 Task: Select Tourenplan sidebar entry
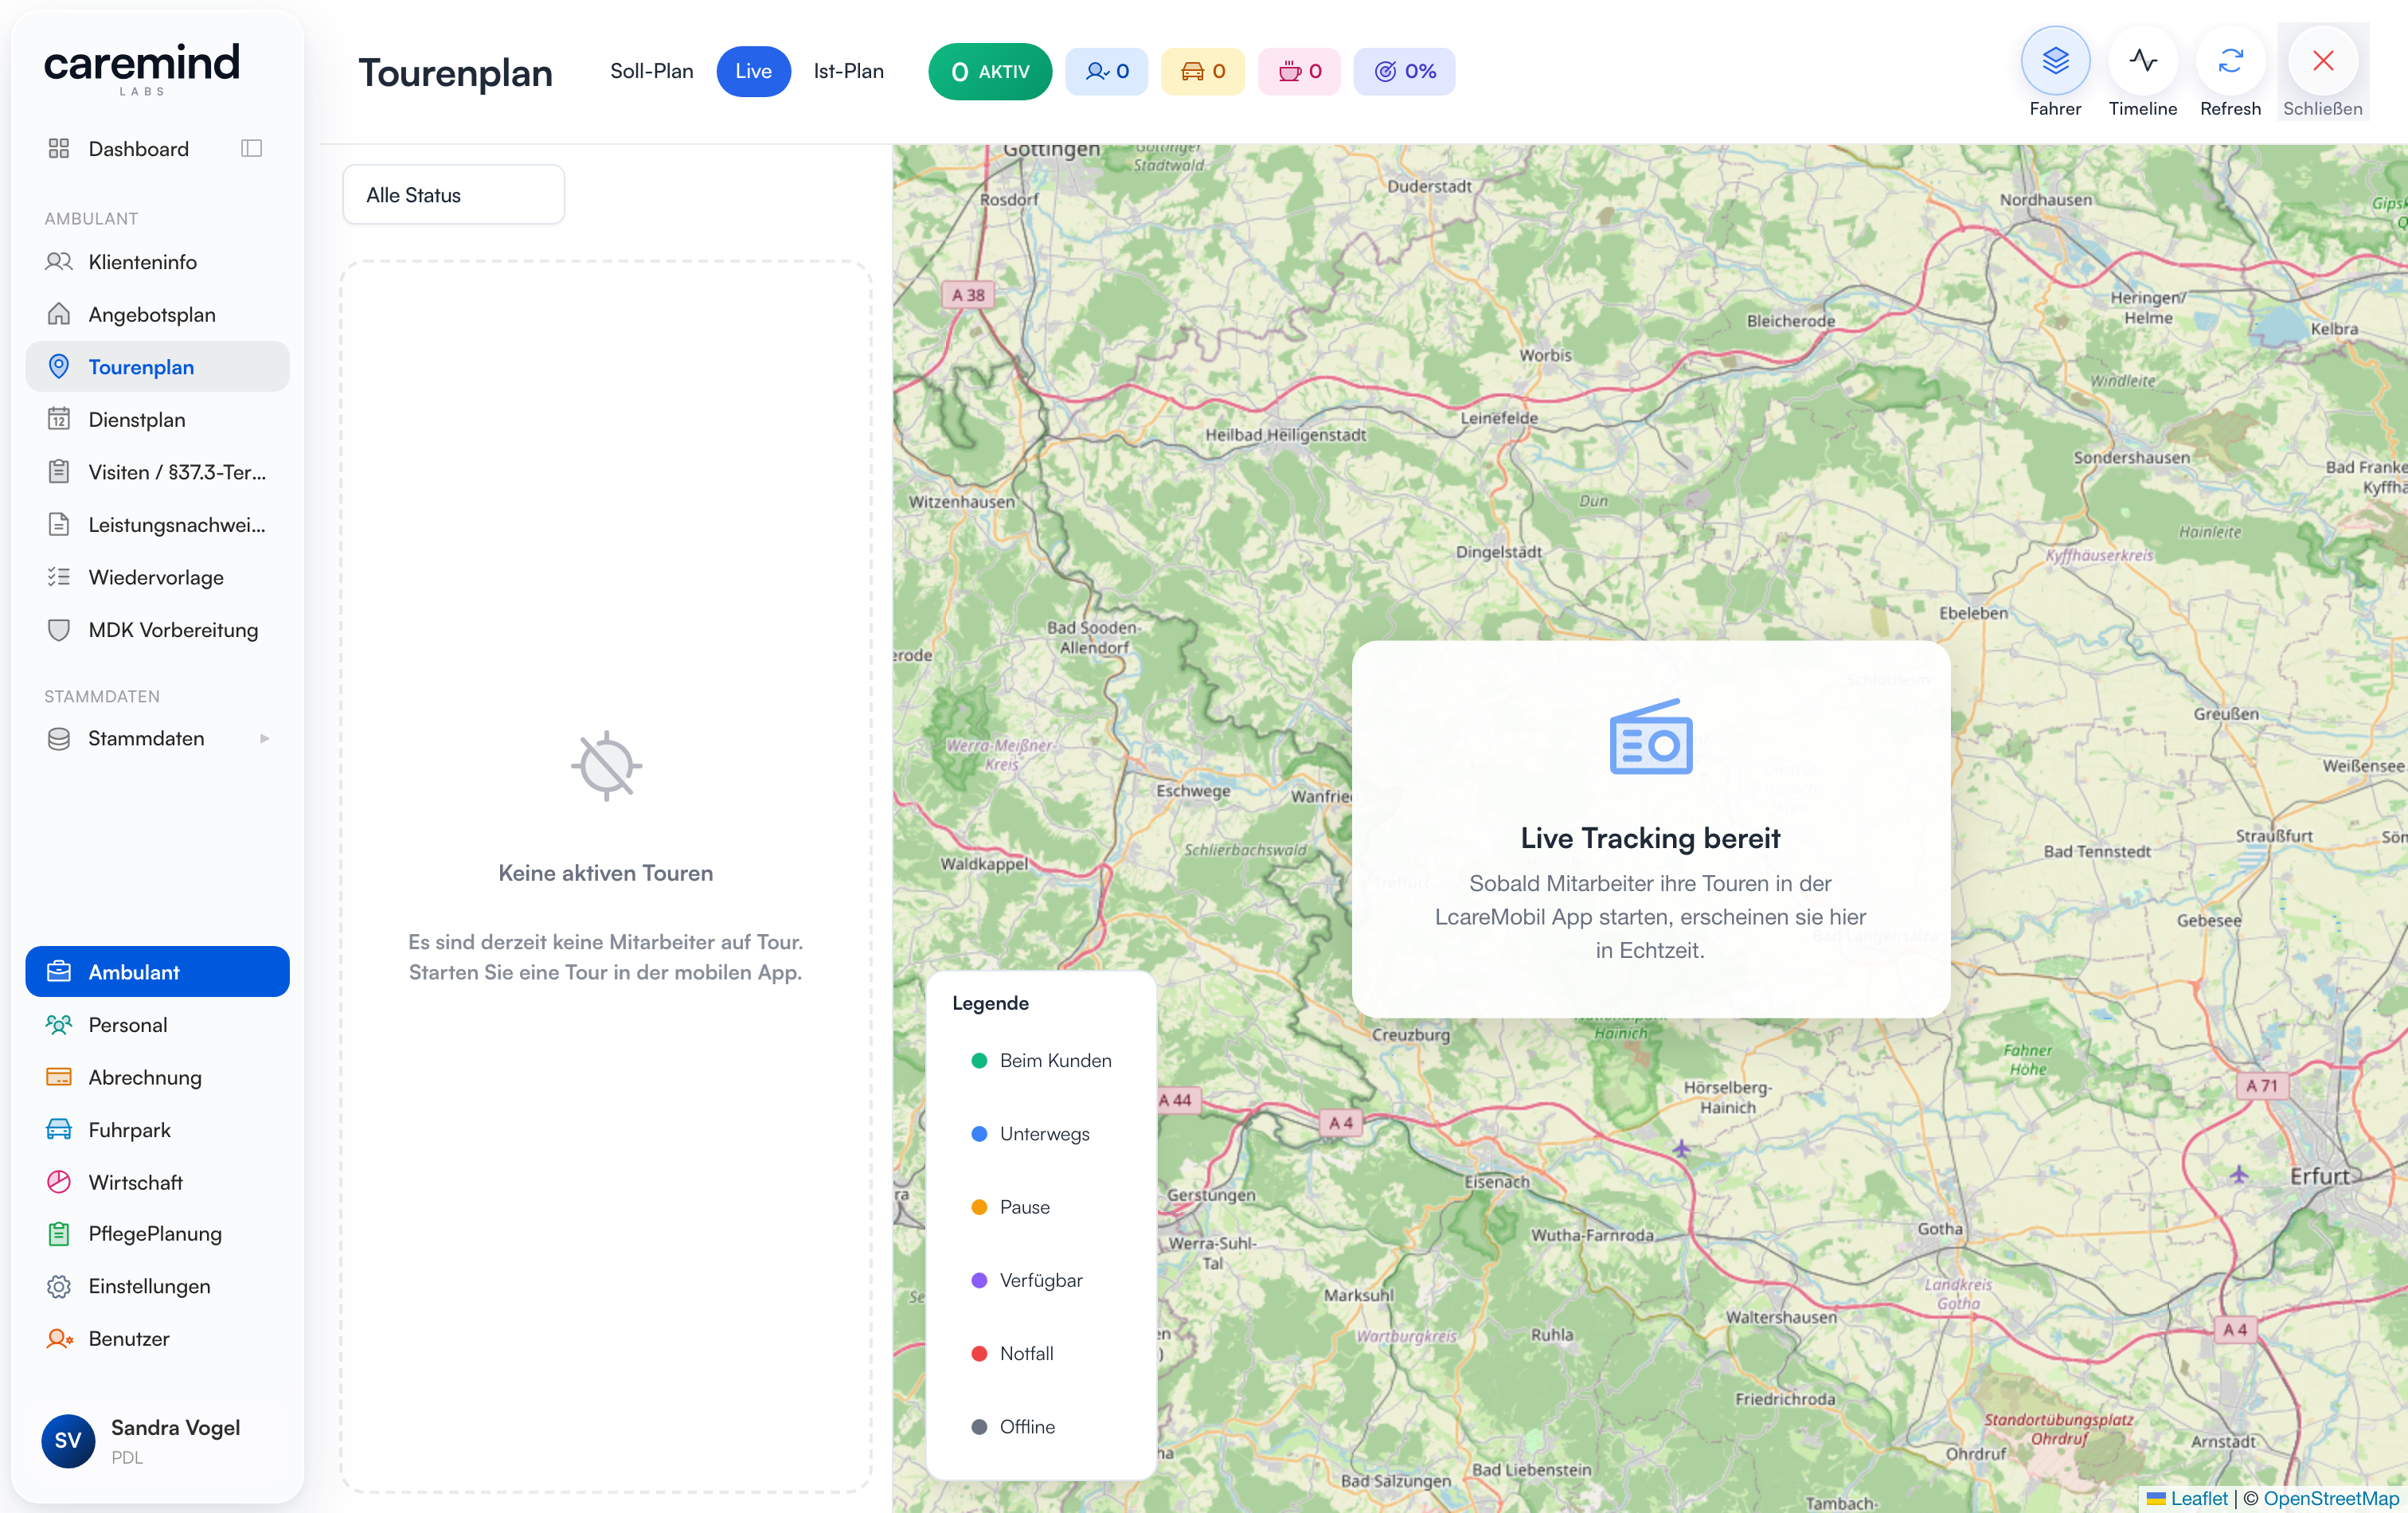pos(157,367)
